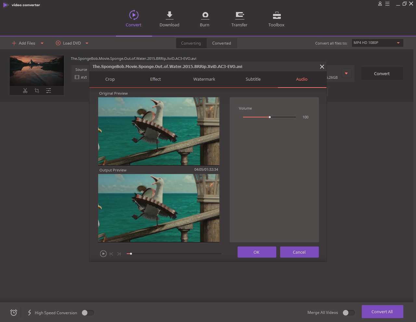
Task: Open the MP4 HD 1080P format dropdown
Action: [378, 43]
